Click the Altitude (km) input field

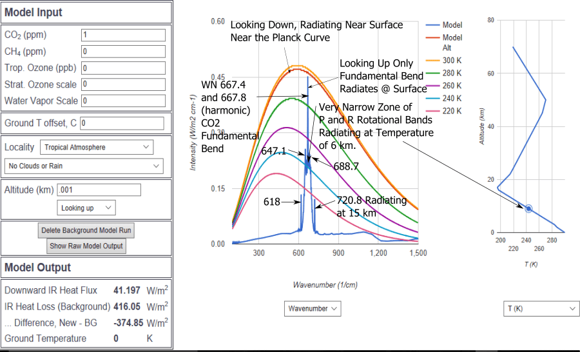99,190
